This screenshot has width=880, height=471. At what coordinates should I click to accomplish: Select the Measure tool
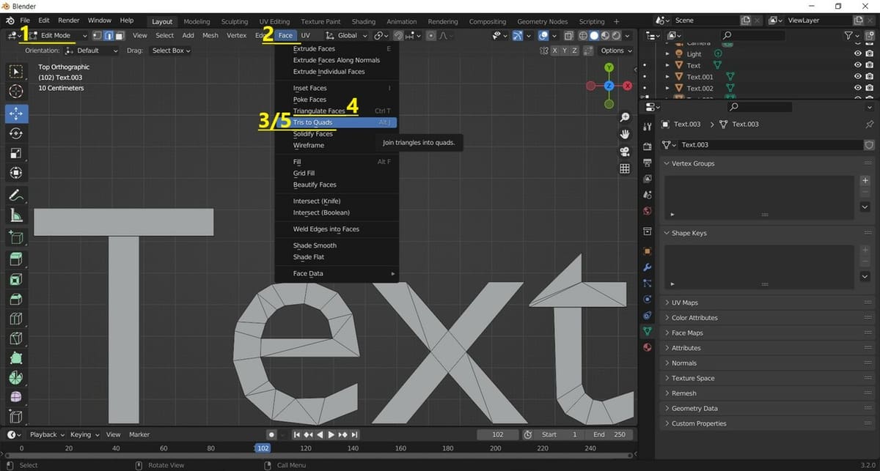click(16, 216)
